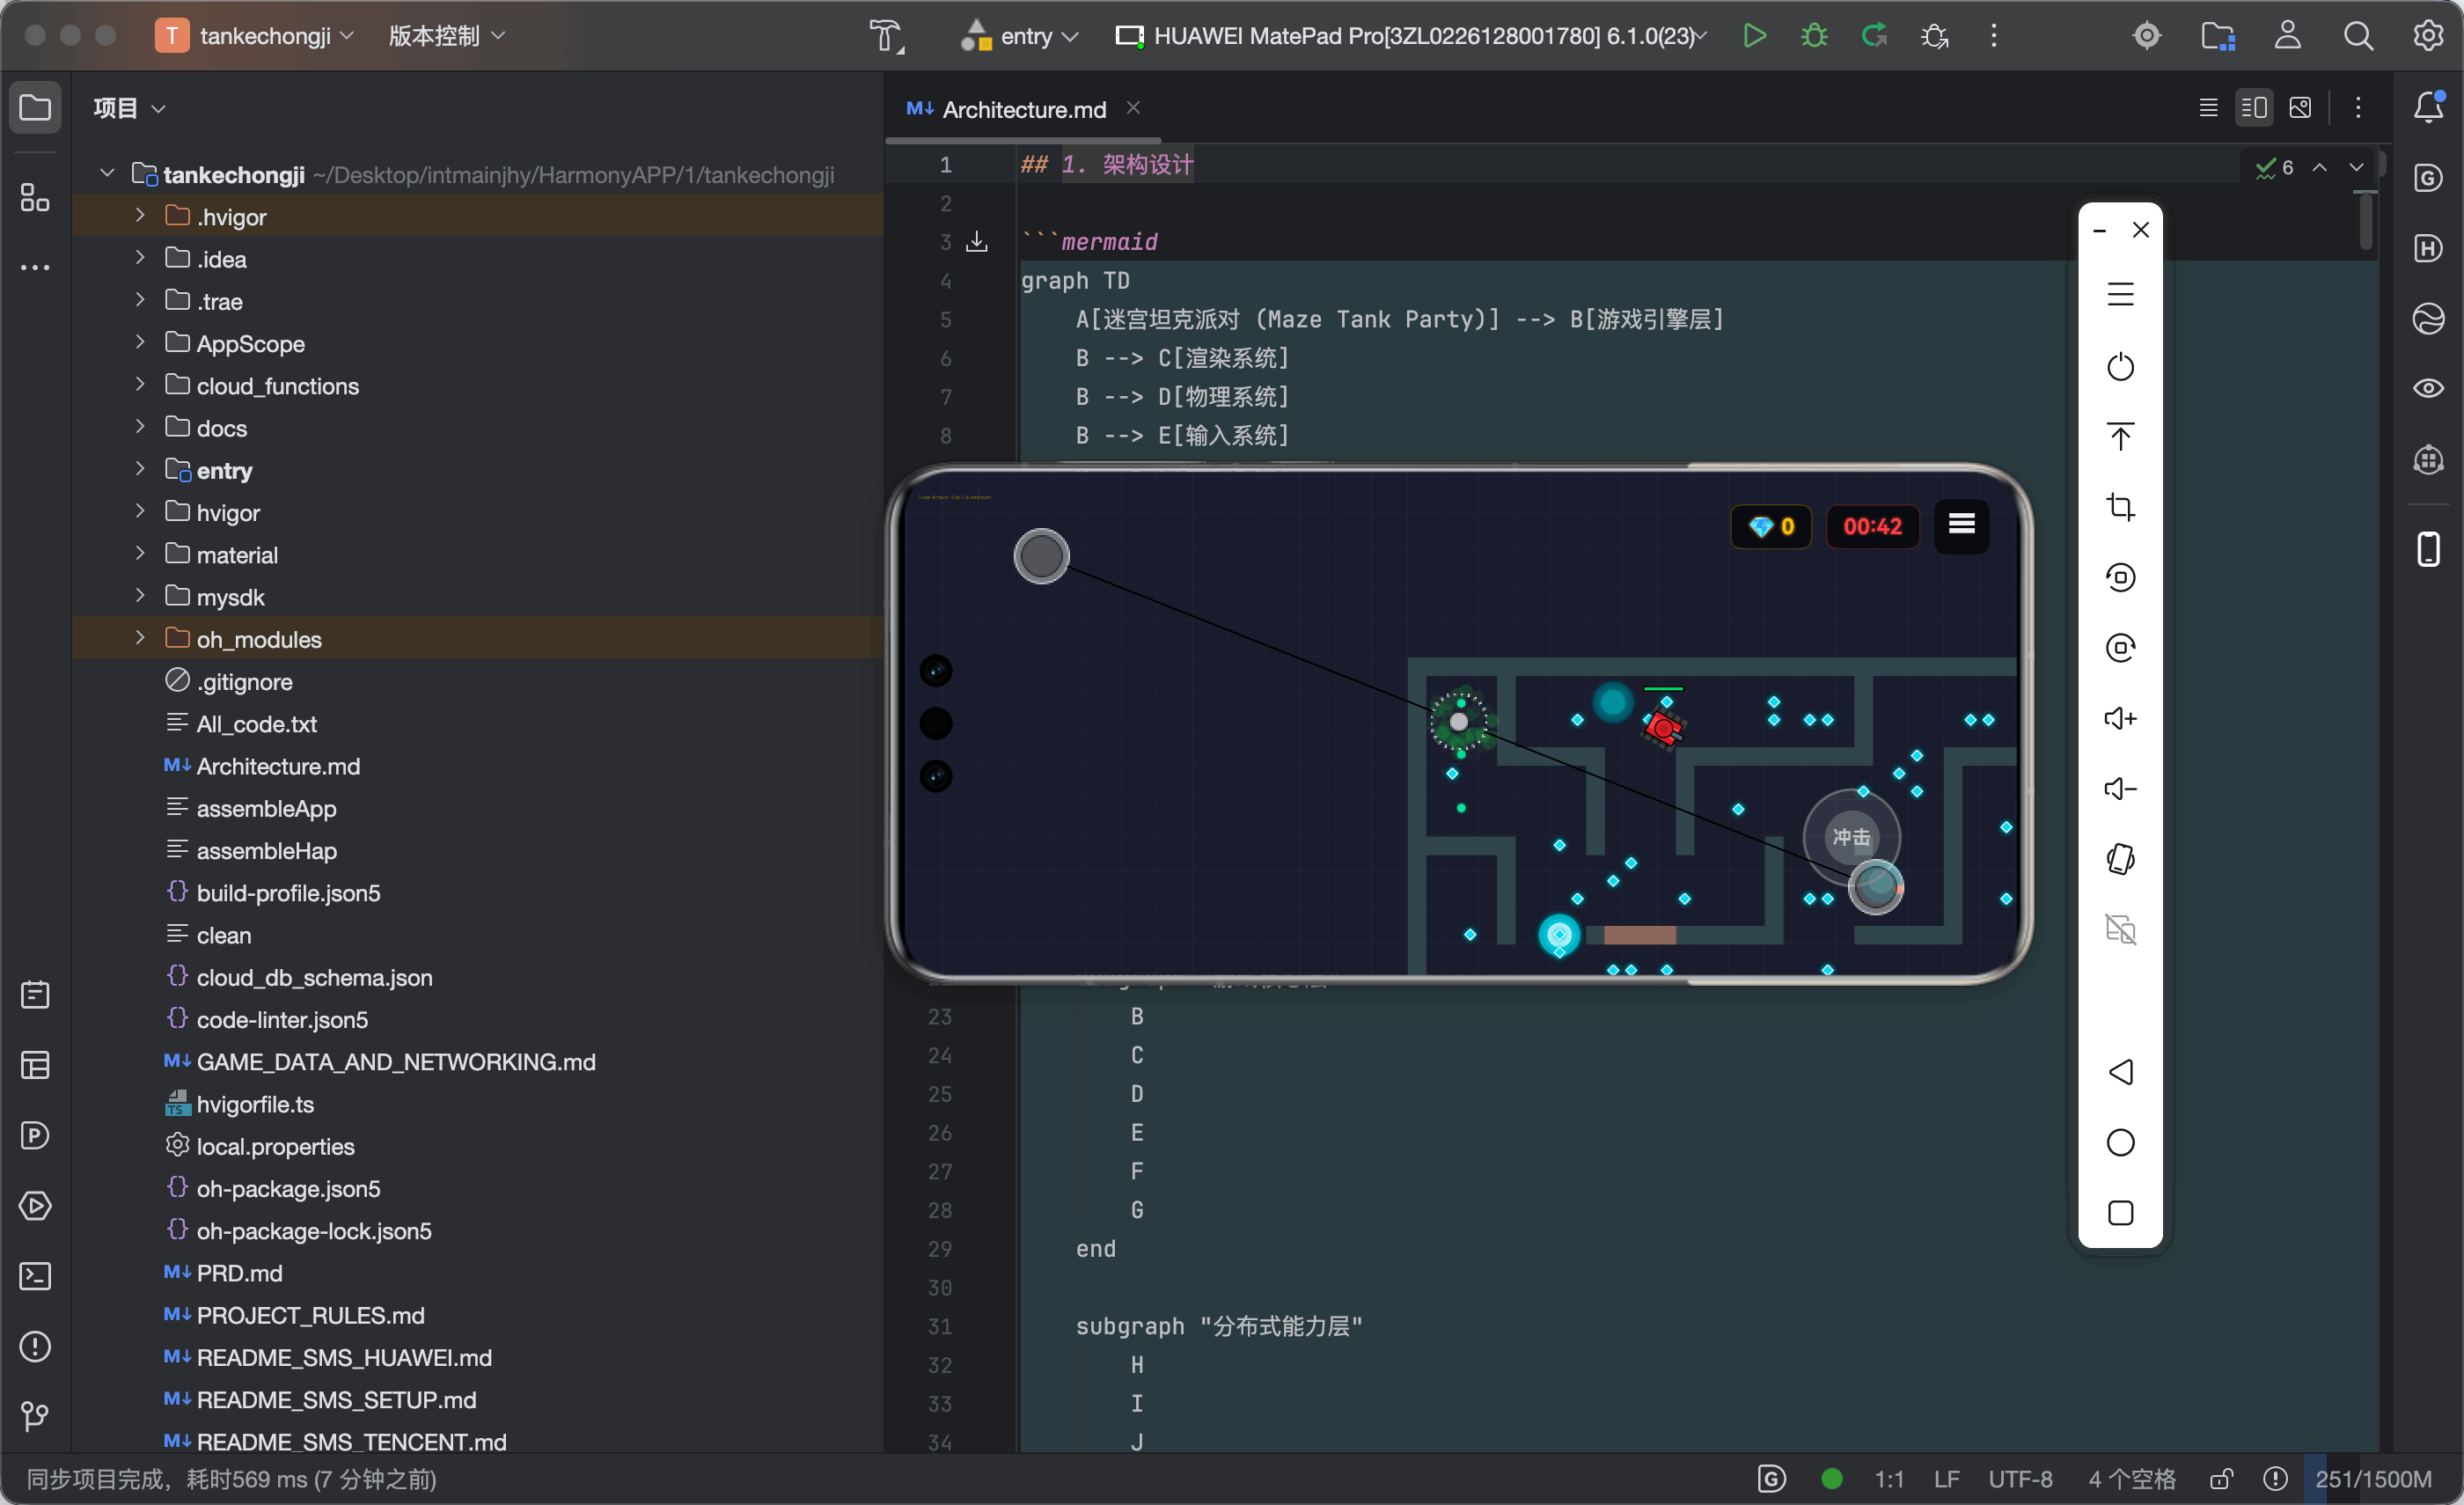Open the Build hammer tool
2464x1505 pixels.
click(x=886, y=36)
